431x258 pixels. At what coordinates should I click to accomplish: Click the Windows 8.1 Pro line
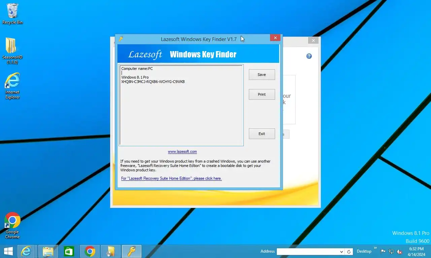135,77
